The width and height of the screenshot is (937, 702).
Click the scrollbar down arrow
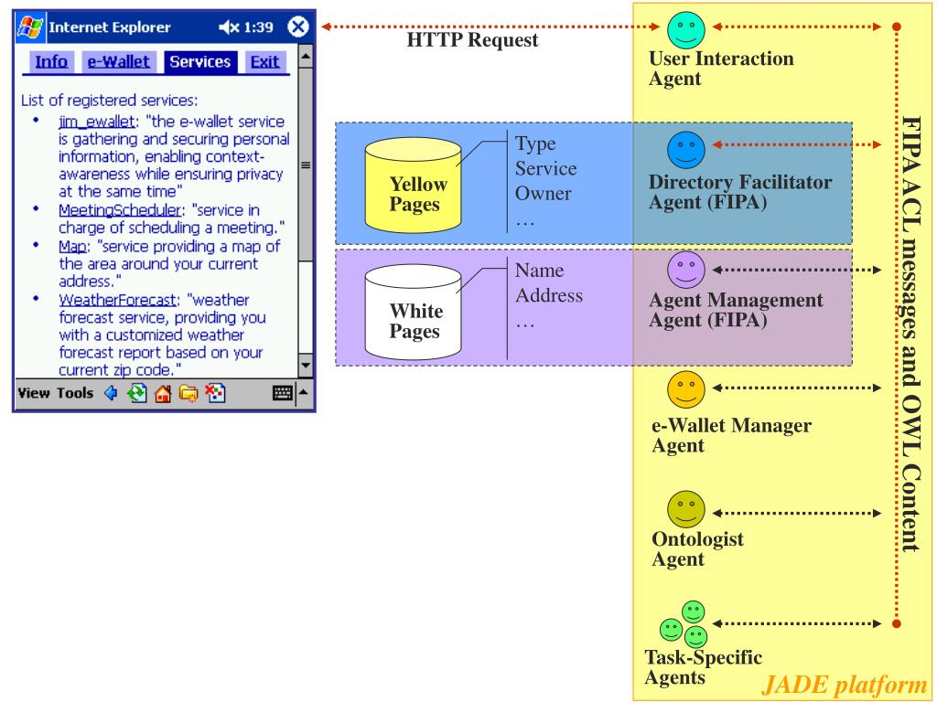coord(306,365)
